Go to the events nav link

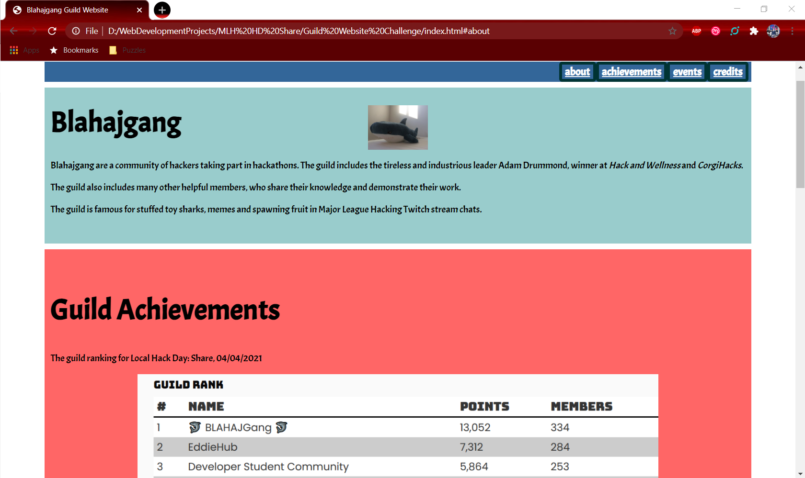687,72
